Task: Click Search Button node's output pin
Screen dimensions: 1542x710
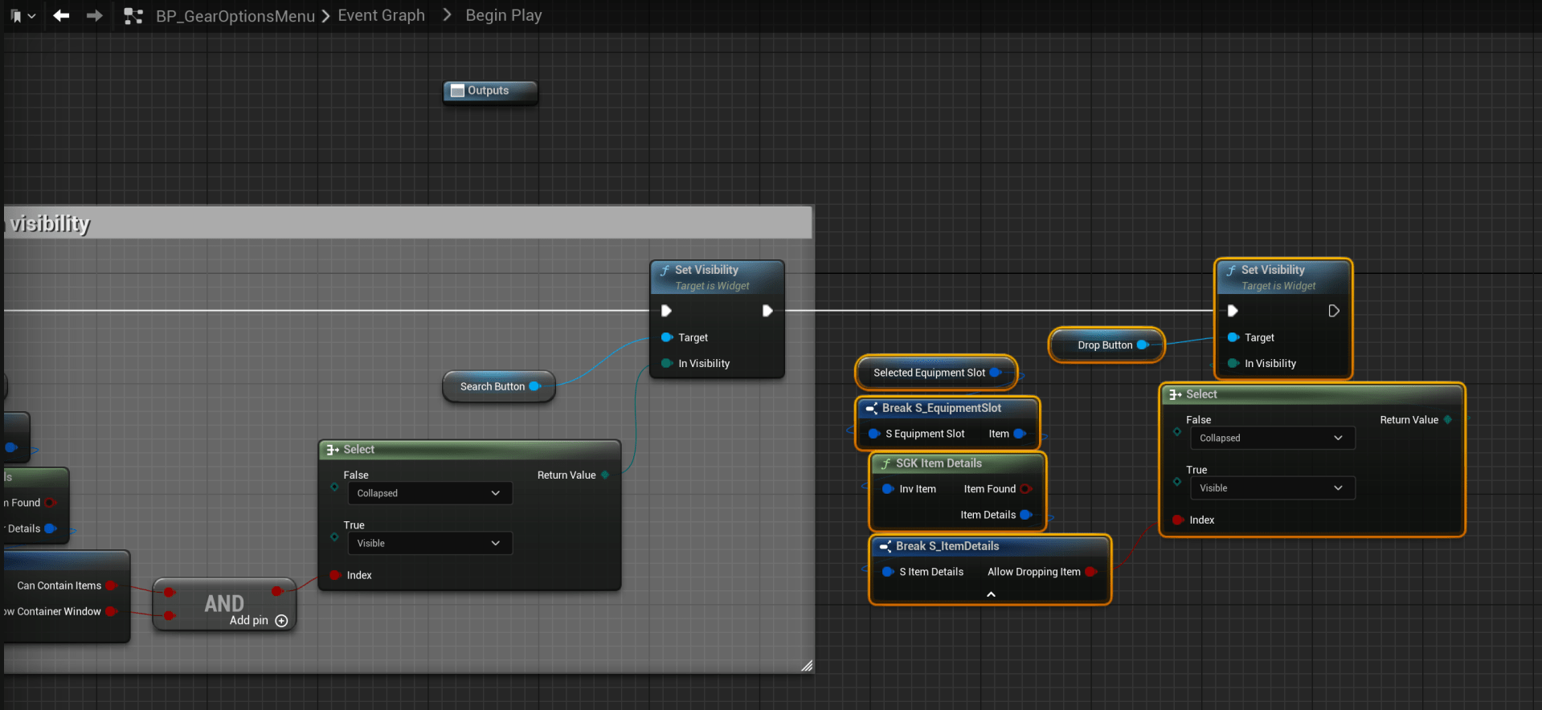Action: click(534, 386)
